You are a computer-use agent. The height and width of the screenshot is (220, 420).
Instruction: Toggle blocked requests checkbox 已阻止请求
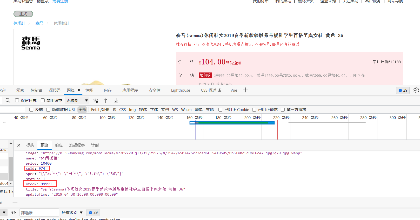(x=254, y=110)
